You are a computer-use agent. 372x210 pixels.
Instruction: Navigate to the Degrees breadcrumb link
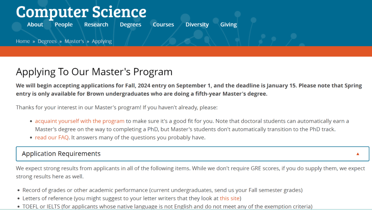(x=47, y=41)
